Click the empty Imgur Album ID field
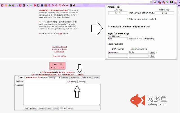This screenshot has width=180, height=113. 139,56
